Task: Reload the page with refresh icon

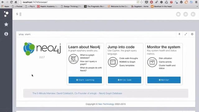Action: [11, 2]
